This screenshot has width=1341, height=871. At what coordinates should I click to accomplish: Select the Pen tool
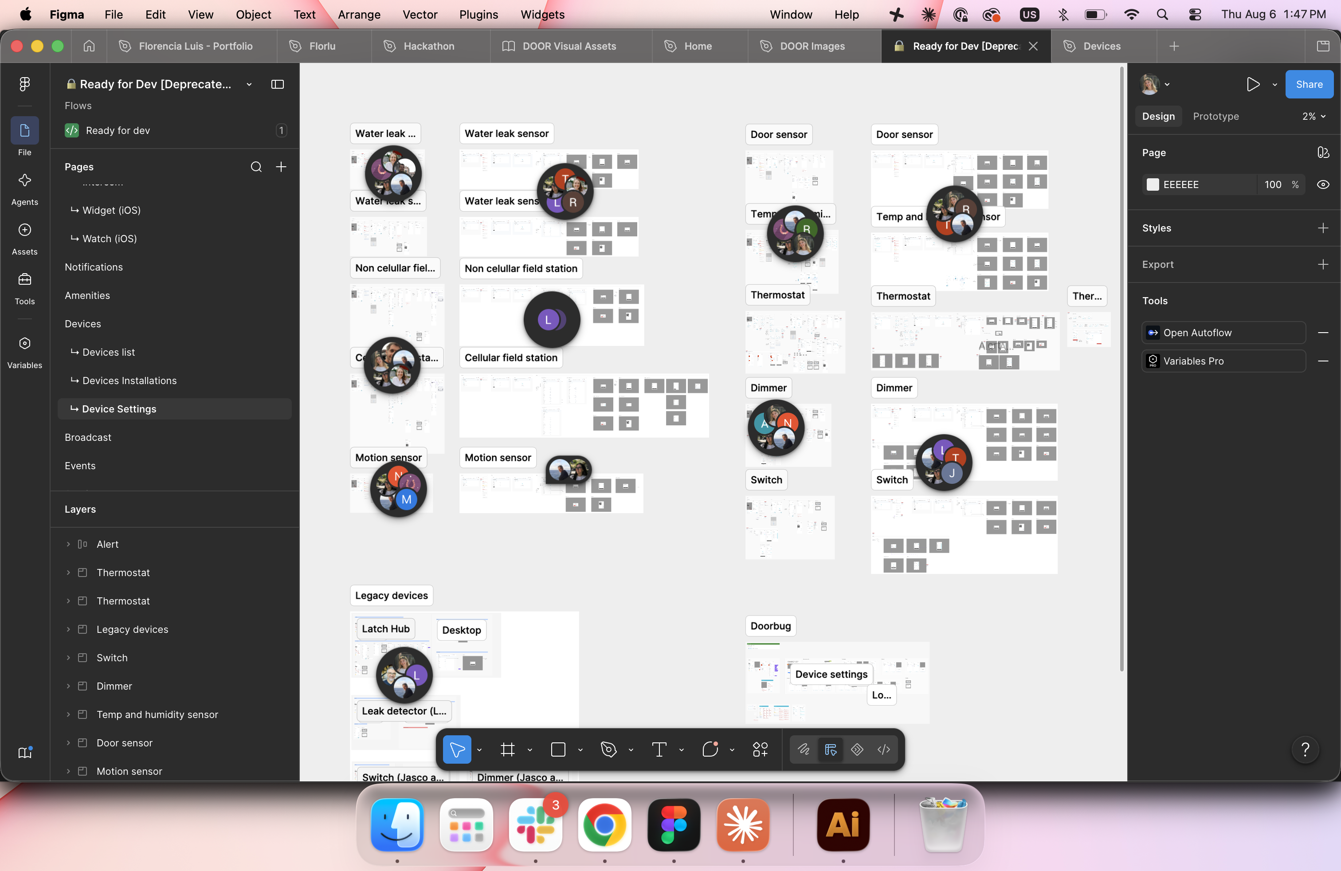(608, 749)
